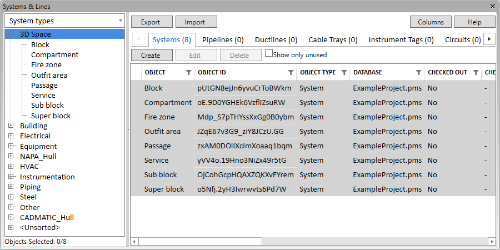The image size is (500, 250).
Task: Open the OBJECT TYPE column filter
Action: pos(344,73)
